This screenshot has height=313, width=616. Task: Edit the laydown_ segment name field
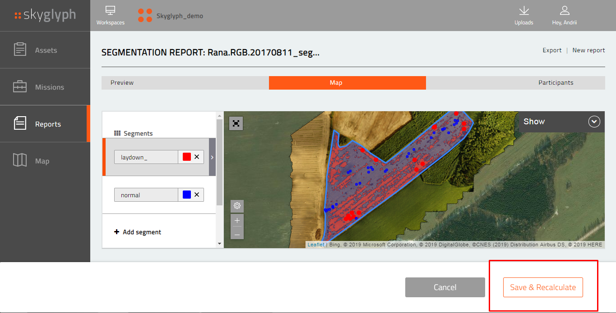tap(146, 157)
